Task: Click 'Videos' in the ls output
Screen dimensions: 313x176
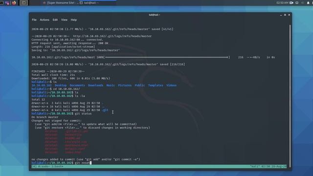Action: click(x=171, y=85)
